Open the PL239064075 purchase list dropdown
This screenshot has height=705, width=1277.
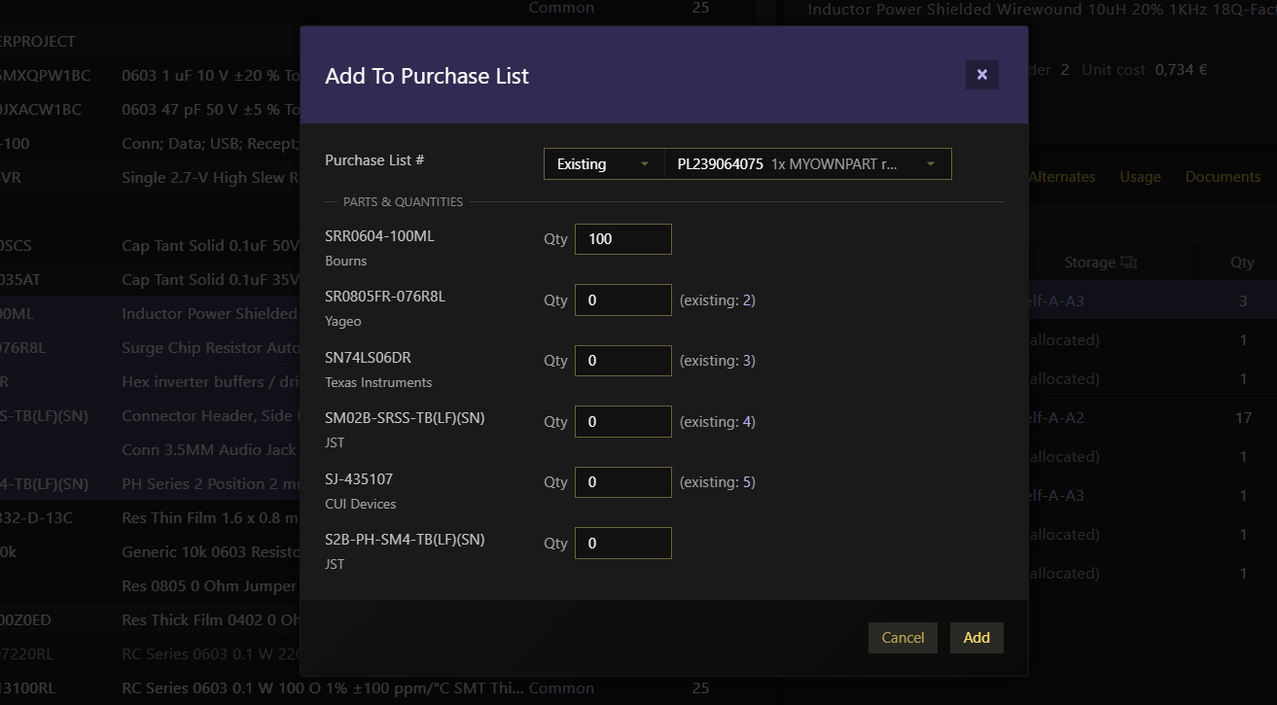(807, 164)
